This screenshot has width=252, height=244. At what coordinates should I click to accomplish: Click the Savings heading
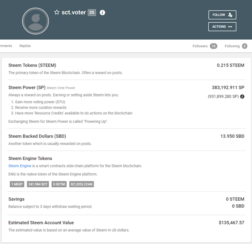16,199
